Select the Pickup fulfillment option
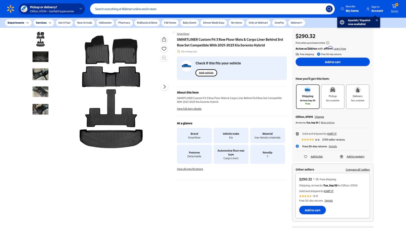The image size is (406, 228). click(333, 97)
